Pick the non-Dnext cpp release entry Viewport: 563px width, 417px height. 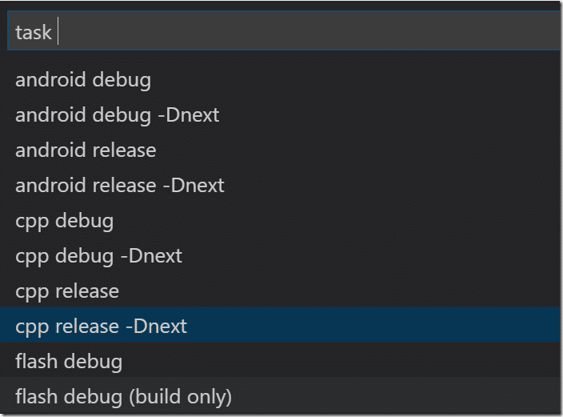point(280,291)
